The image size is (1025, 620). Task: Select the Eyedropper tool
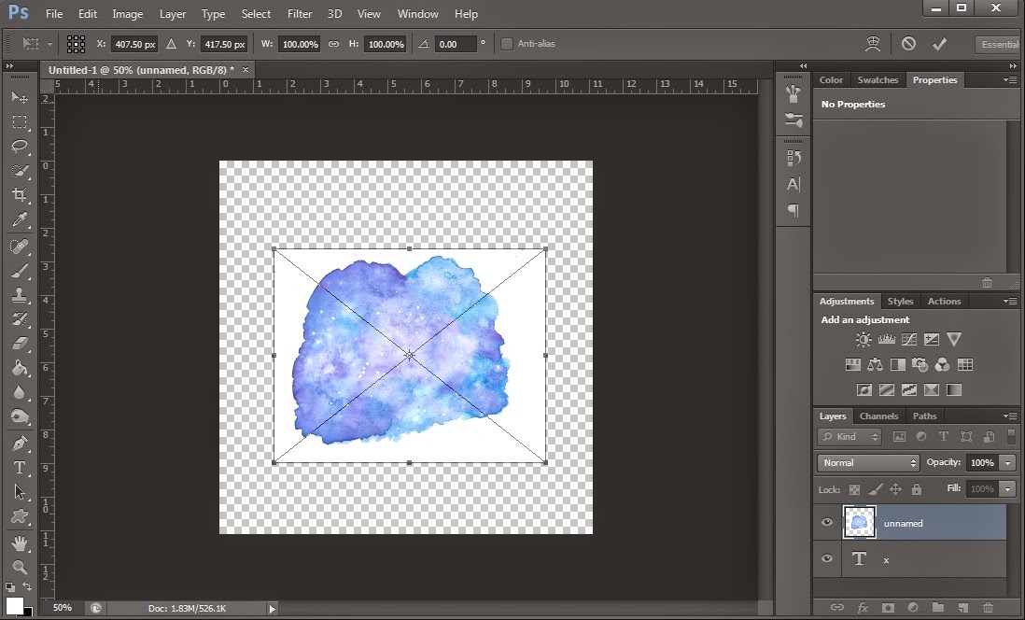click(x=20, y=219)
